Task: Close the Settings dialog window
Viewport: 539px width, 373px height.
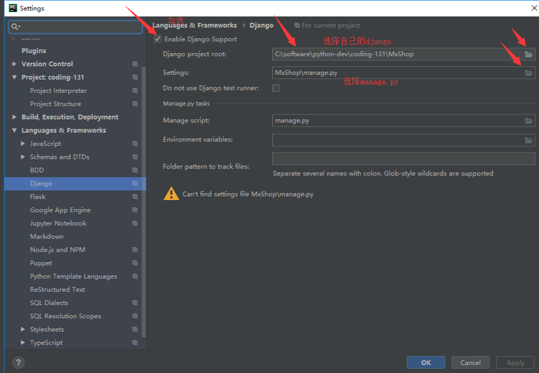Action: (534, 8)
